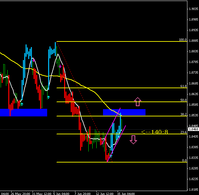Screen dimensions: 199x195
Task: Click the current price tag 1.8468
Action: (x=194, y=129)
